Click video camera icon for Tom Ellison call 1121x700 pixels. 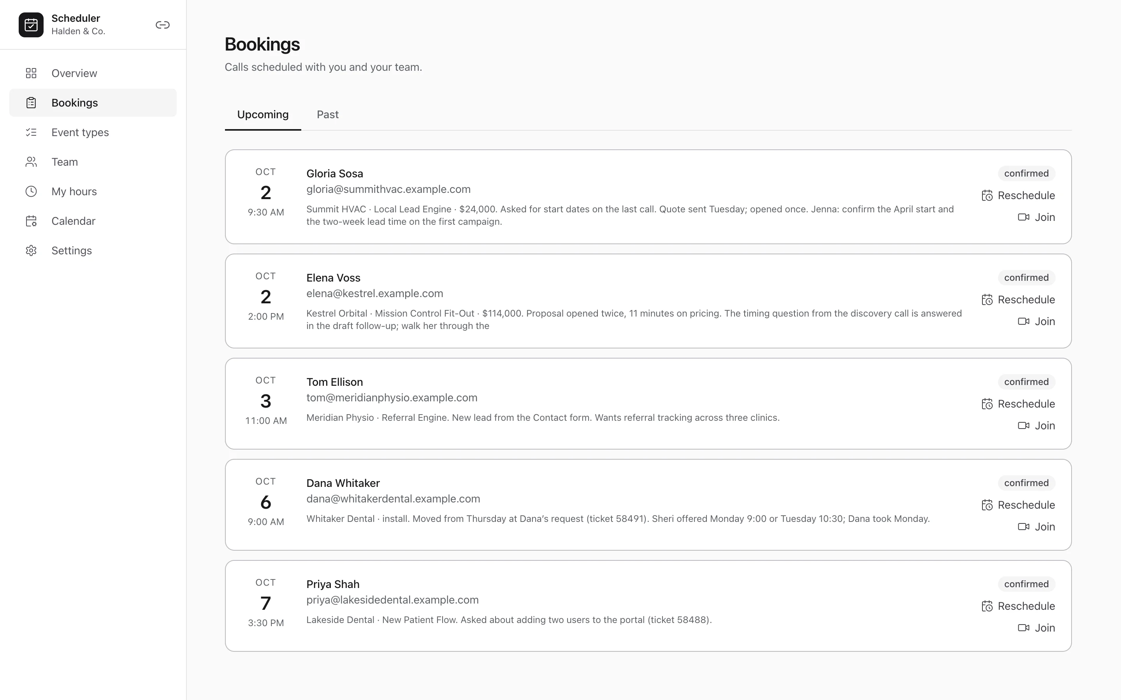1024,425
